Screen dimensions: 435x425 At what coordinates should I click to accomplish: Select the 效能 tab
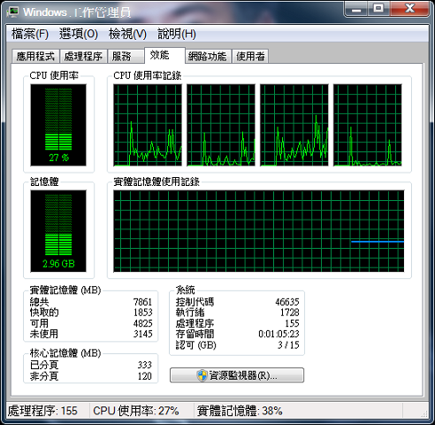coord(164,55)
